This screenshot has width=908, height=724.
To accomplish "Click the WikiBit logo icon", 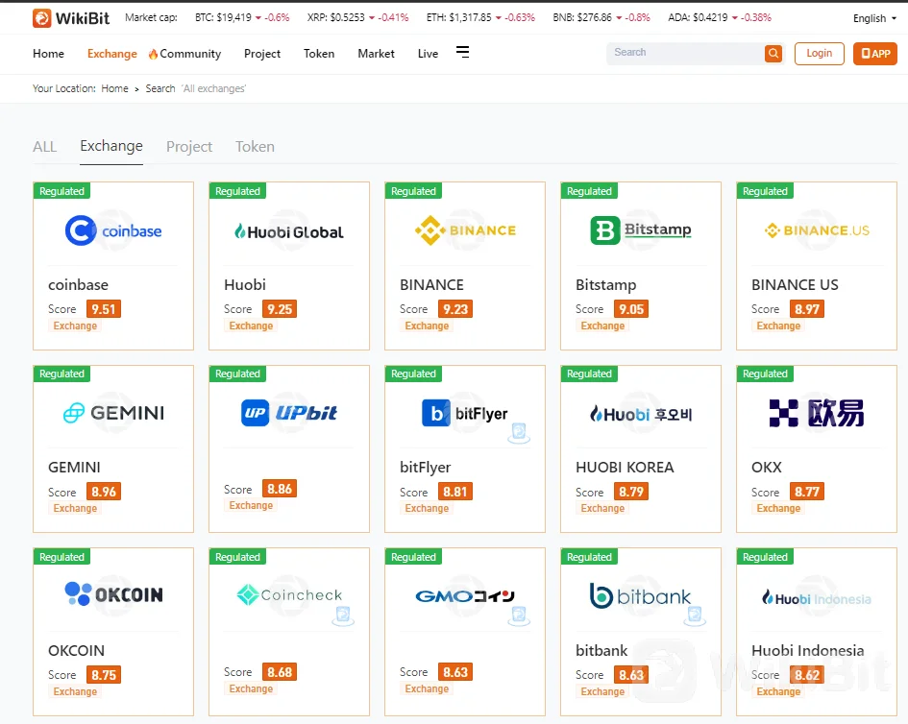I will [41, 18].
